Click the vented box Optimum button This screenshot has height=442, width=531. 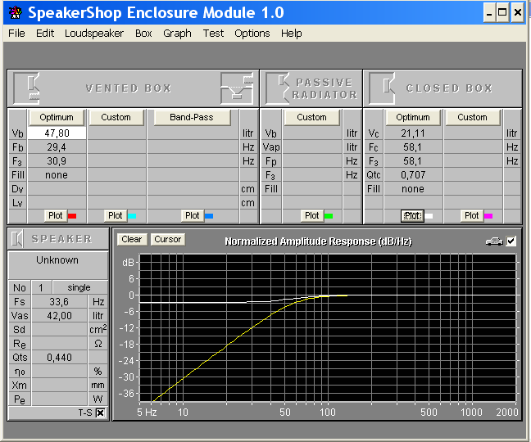pyautogui.click(x=57, y=117)
